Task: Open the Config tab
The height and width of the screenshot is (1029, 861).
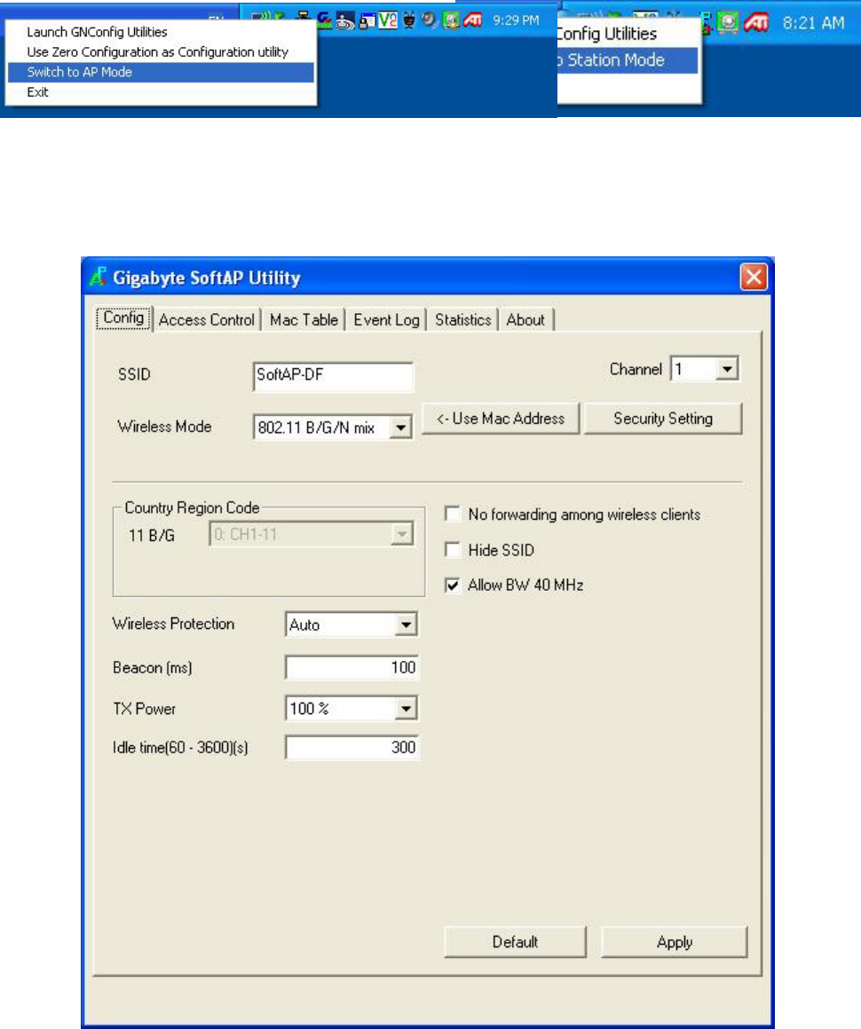Action: pyautogui.click(x=123, y=318)
